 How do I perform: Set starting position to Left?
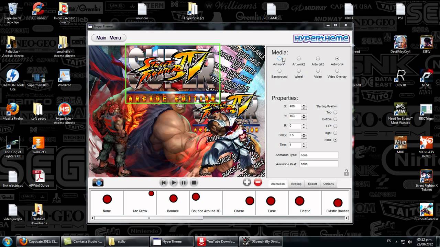click(x=335, y=126)
